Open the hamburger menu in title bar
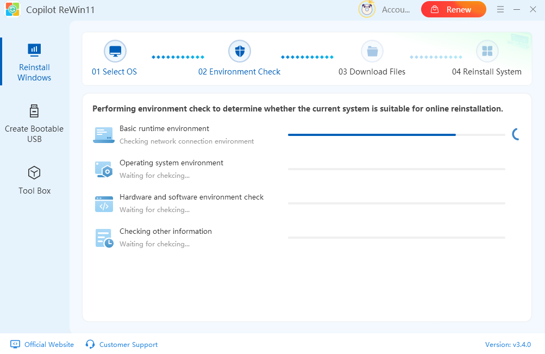This screenshot has height=354, width=545. (500, 9)
